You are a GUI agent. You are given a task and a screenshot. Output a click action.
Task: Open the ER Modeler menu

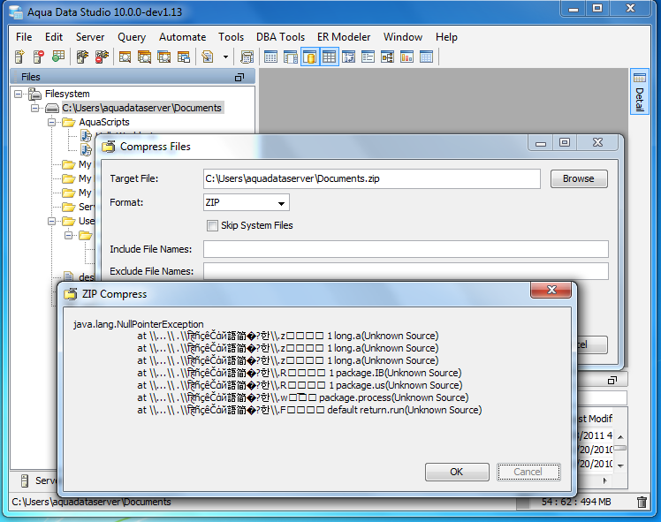pos(344,37)
